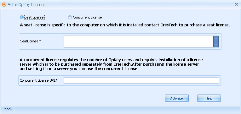Close the Enter OpKey License dialog

[x=236, y=4]
